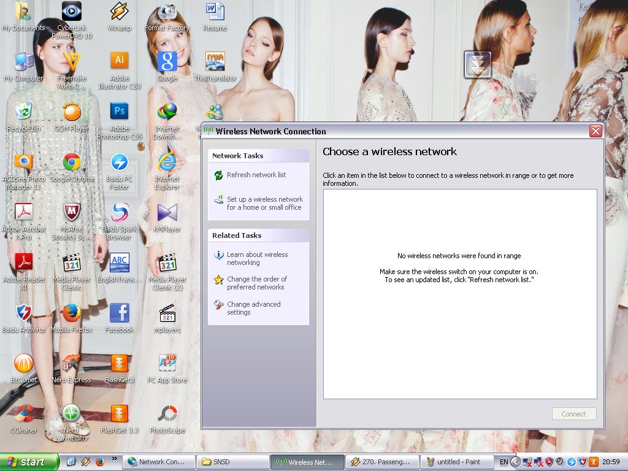This screenshot has height=471, width=628.
Task: Launch ACDSee Photo Manager 12
Action: coord(23,172)
